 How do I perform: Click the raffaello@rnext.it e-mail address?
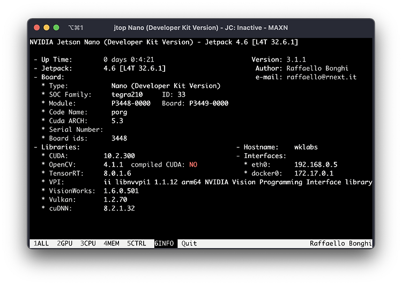322,77
